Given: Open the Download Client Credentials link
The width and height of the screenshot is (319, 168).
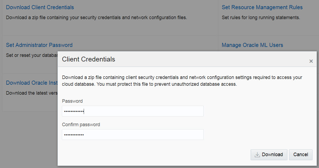Looking at the screenshot, I should (40, 7).
